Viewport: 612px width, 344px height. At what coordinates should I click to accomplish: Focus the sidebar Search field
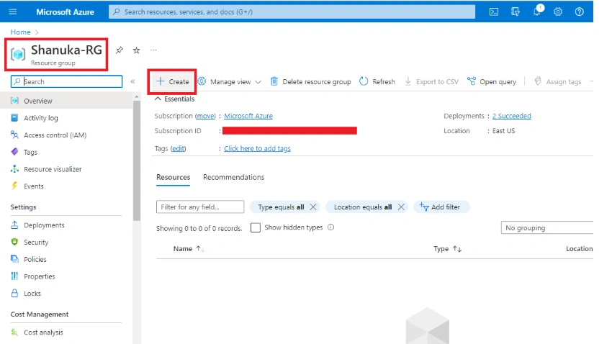click(x=66, y=81)
